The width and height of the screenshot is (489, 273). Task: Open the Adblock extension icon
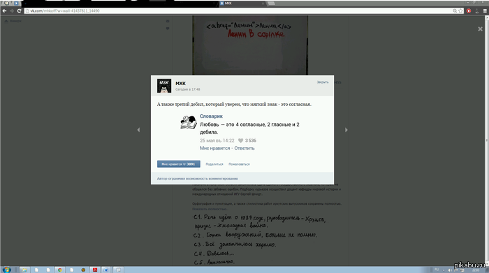tap(469, 11)
